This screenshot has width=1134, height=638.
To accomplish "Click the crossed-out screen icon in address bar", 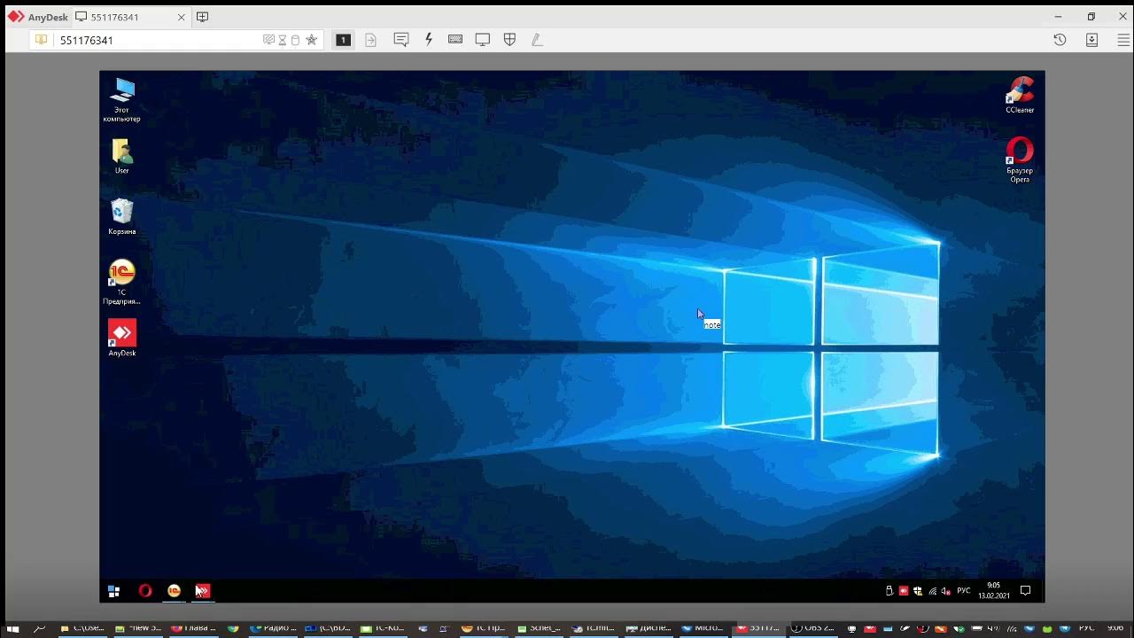I will point(268,40).
